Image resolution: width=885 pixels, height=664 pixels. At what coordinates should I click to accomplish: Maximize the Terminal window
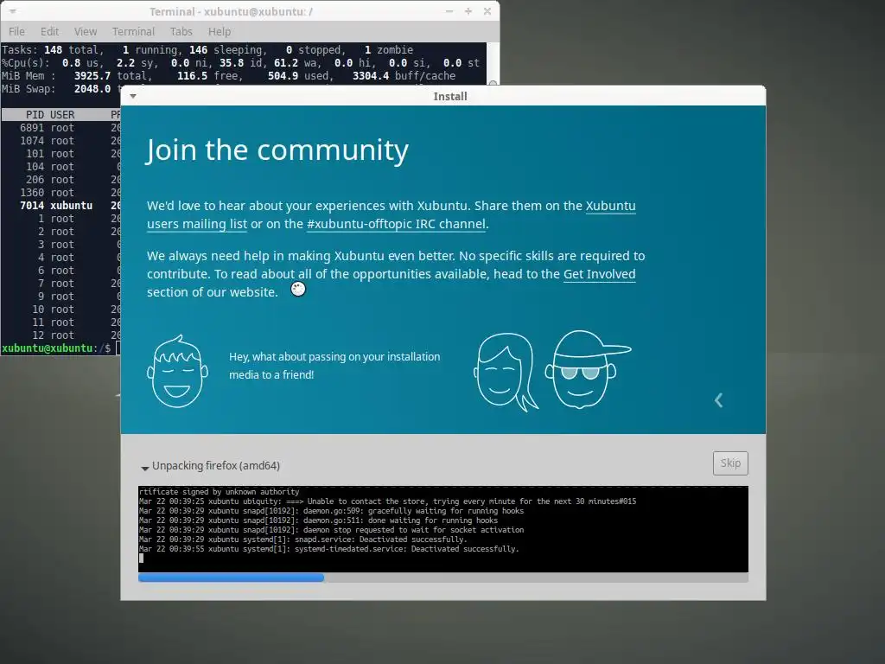click(468, 11)
